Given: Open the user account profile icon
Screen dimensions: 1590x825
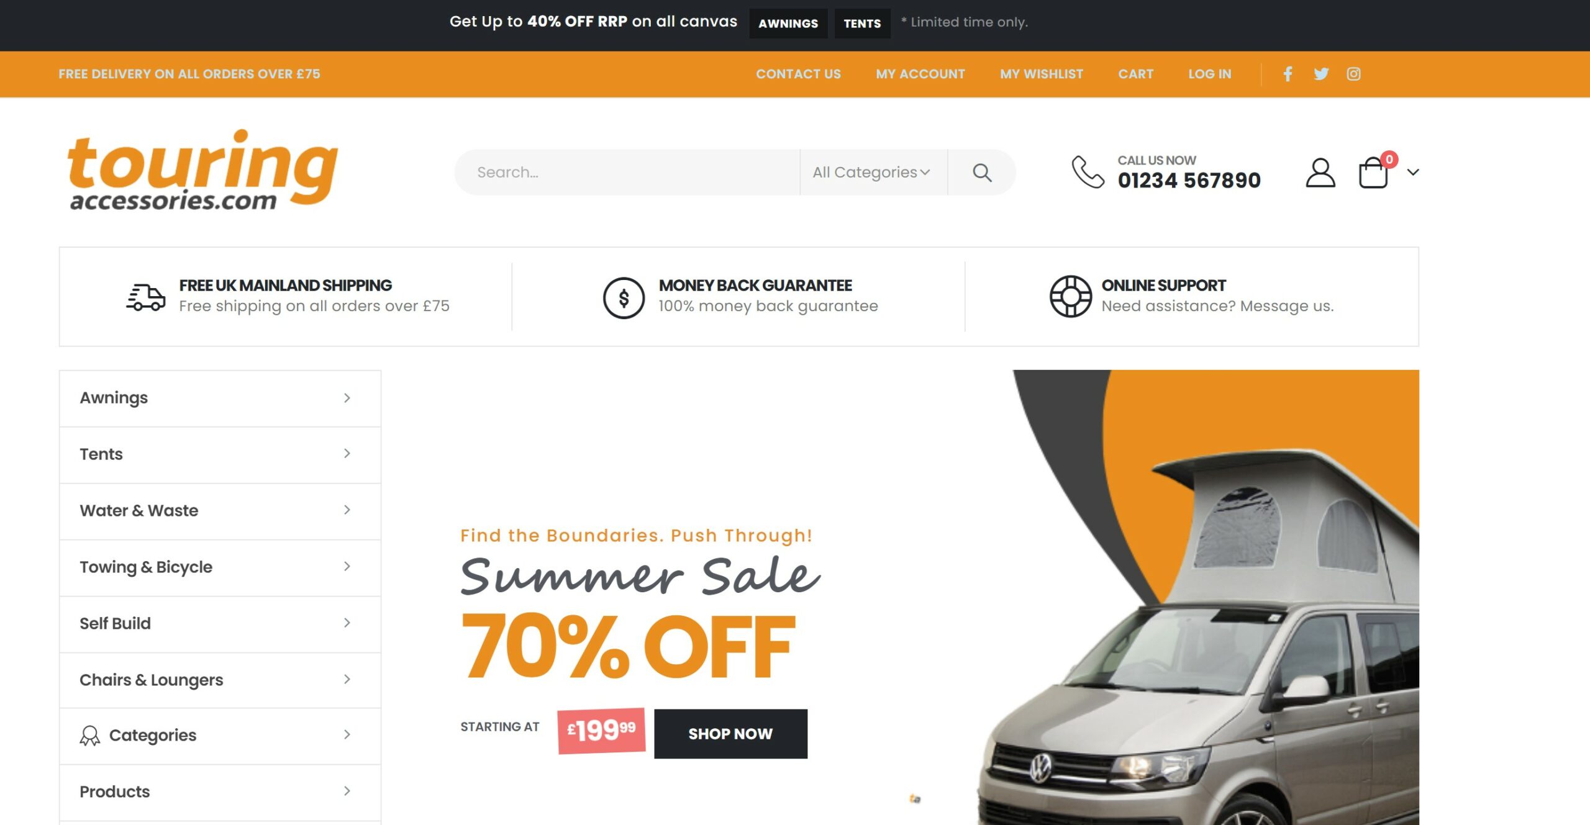Looking at the screenshot, I should click(1320, 172).
